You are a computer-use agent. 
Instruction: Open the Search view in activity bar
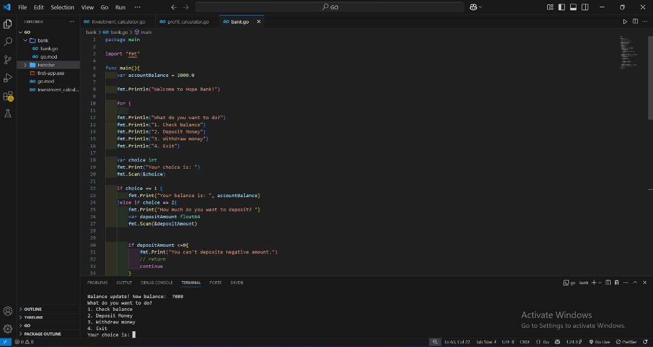(7, 42)
